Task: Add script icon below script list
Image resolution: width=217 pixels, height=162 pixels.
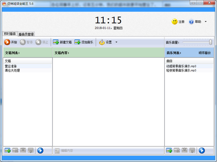Action: (x=8, y=150)
